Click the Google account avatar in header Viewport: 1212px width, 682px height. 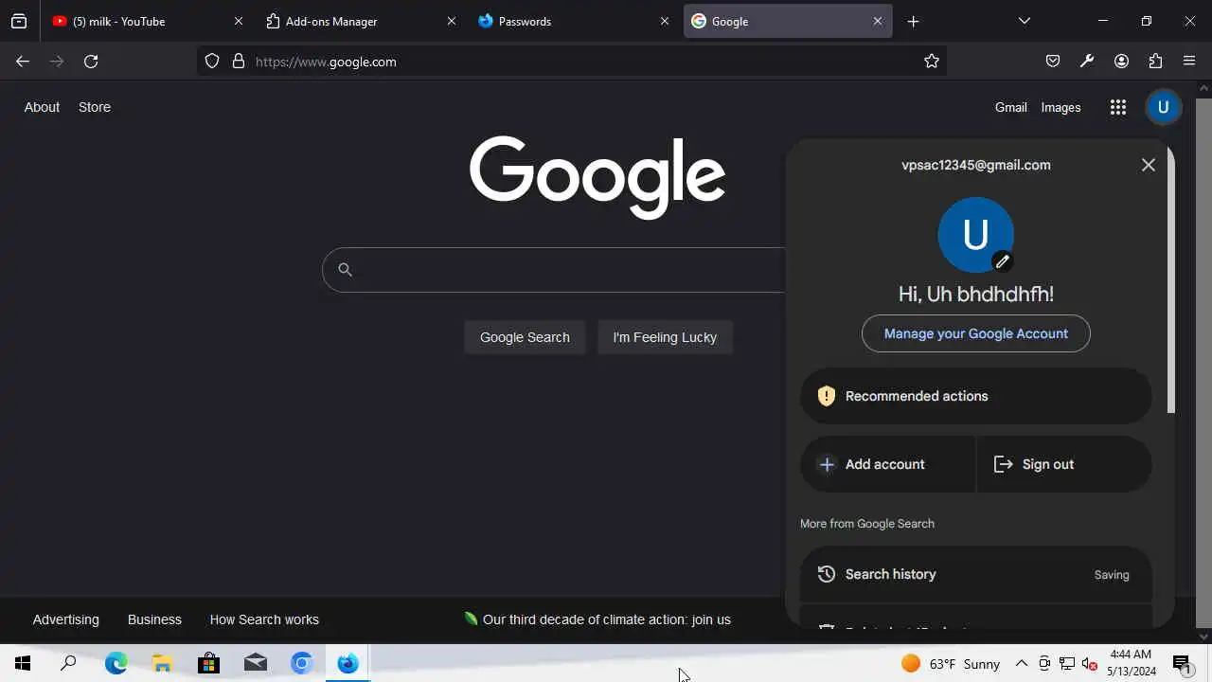coord(1164,107)
